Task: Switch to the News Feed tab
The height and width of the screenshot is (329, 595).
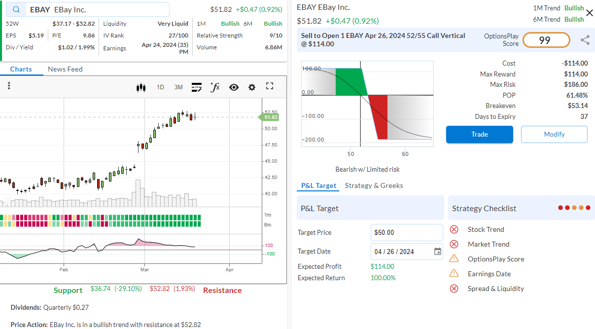Action: pos(65,69)
